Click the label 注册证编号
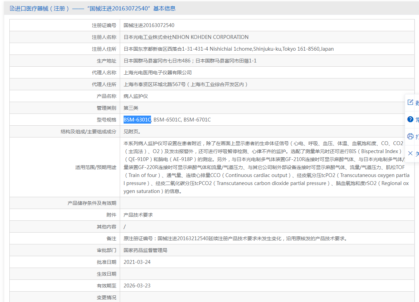The image size is (419, 302). tap(104, 25)
